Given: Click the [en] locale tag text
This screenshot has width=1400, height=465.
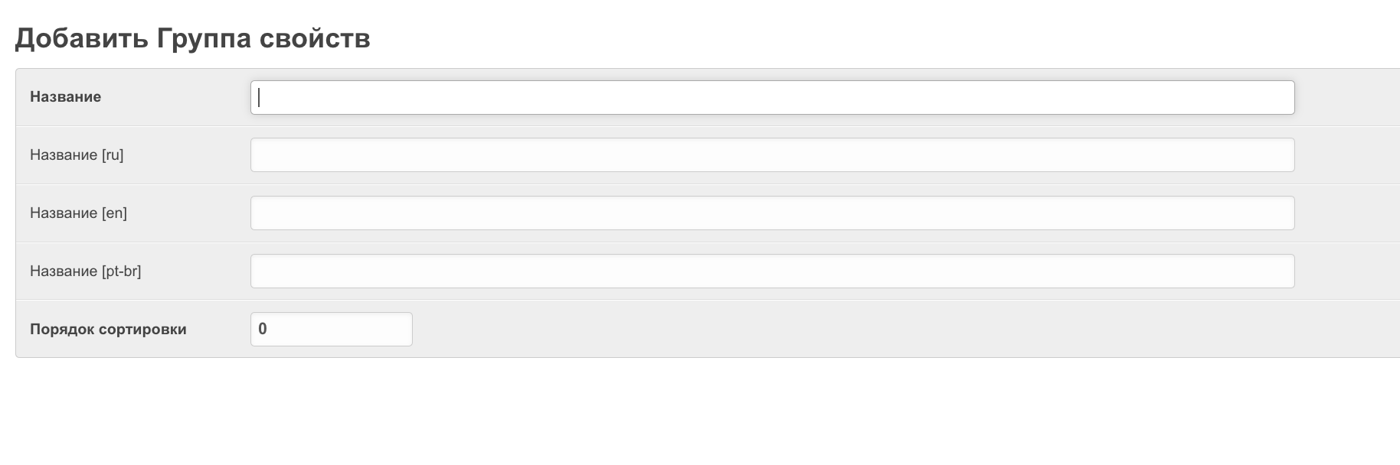Looking at the screenshot, I should (114, 213).
